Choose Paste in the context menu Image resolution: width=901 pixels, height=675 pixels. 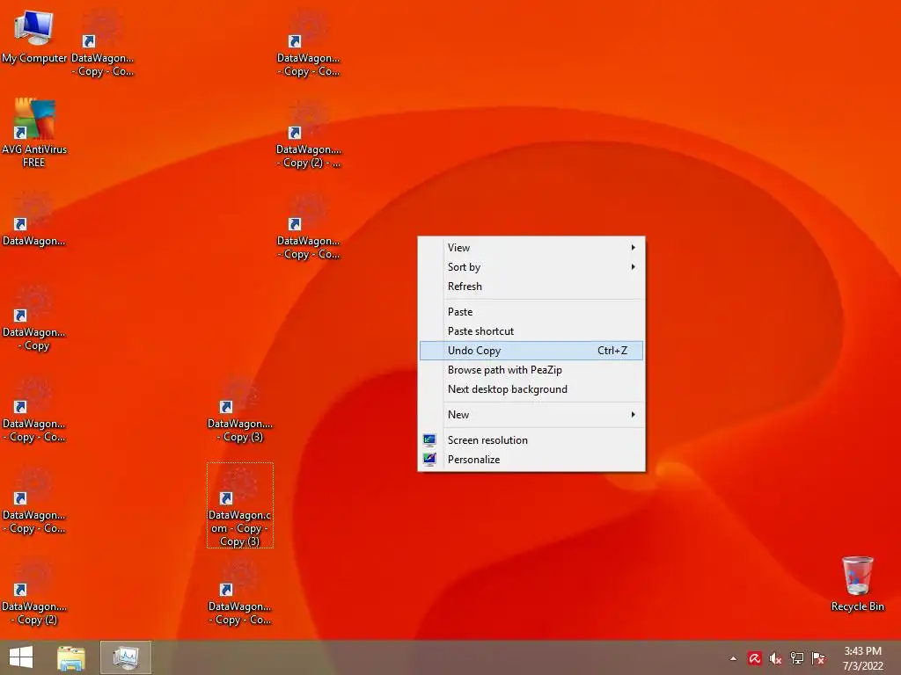click(531, 312)
